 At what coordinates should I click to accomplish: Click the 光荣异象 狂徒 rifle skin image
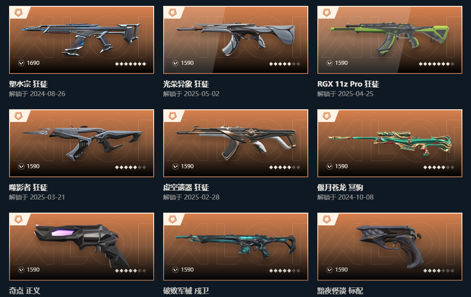(236, 40)
